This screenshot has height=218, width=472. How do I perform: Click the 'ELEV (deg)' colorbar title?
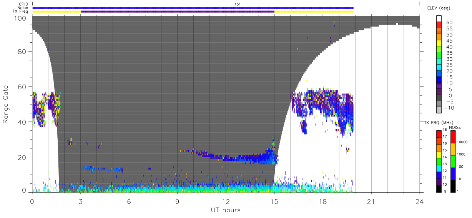tap(439, 8)
